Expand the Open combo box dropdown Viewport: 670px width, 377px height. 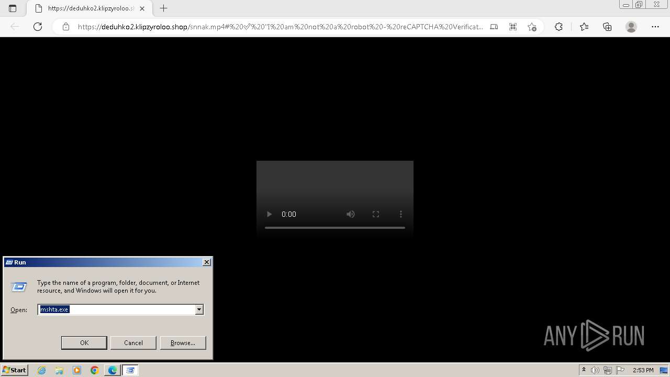(199, 309)
